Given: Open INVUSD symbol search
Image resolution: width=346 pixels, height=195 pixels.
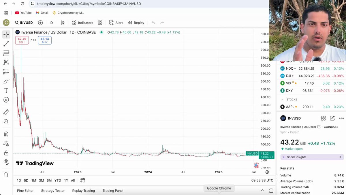Looking at the screenshot, I should coord(24,23).
